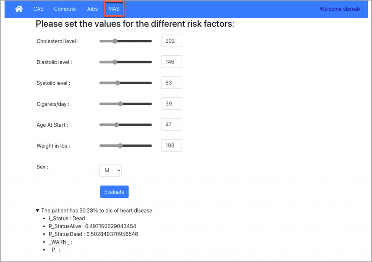Screen dimensions: 372x262
Task: Open the Compute navigation item
Action: (65, 9)
